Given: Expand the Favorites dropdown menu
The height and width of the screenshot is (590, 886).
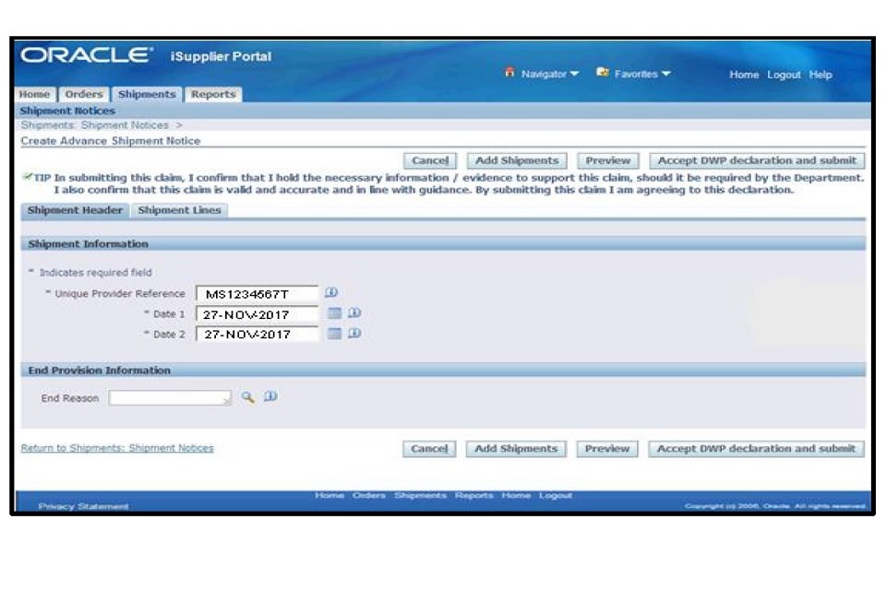Looking at the screenshot, I should 634,74.
